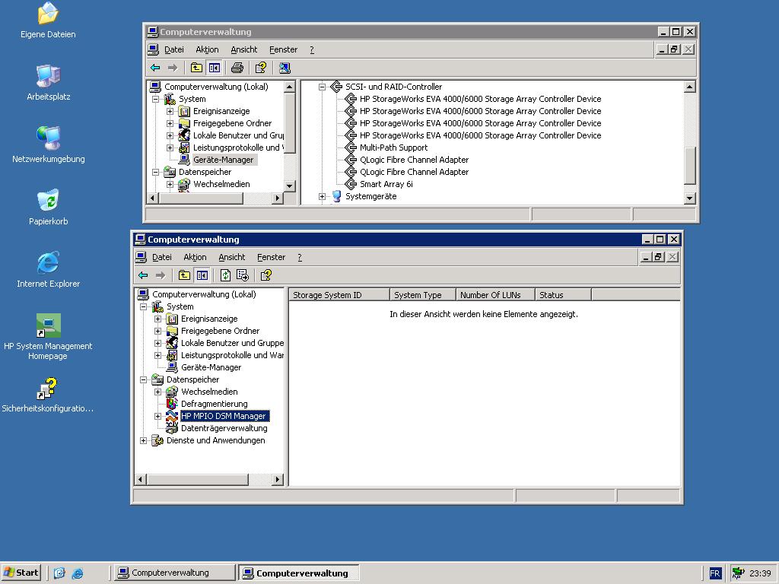
Task: Click the FR language indicator in the tray
Action: [x=715, y=573]
